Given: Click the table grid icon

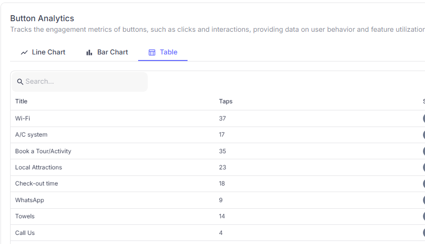Looking at the screenshot, I should [152, 52].
